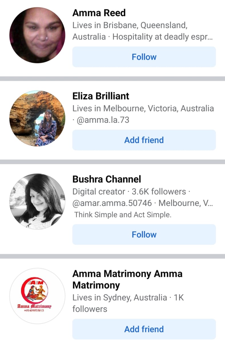Open Amma Reed's profile name
The height and width of the screenshot is (344, 225).
tap(99, 13)
